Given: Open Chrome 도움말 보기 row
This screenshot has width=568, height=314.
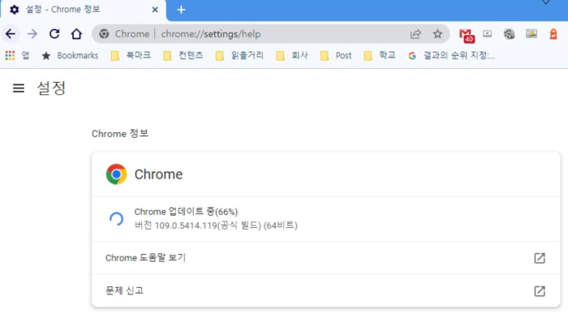Looking at the screenshot, I should (x=325, y=258).
